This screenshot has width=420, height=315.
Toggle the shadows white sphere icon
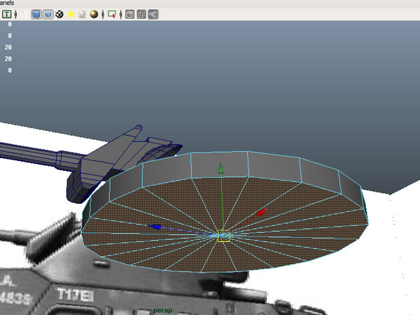click(x=83, y=14)
